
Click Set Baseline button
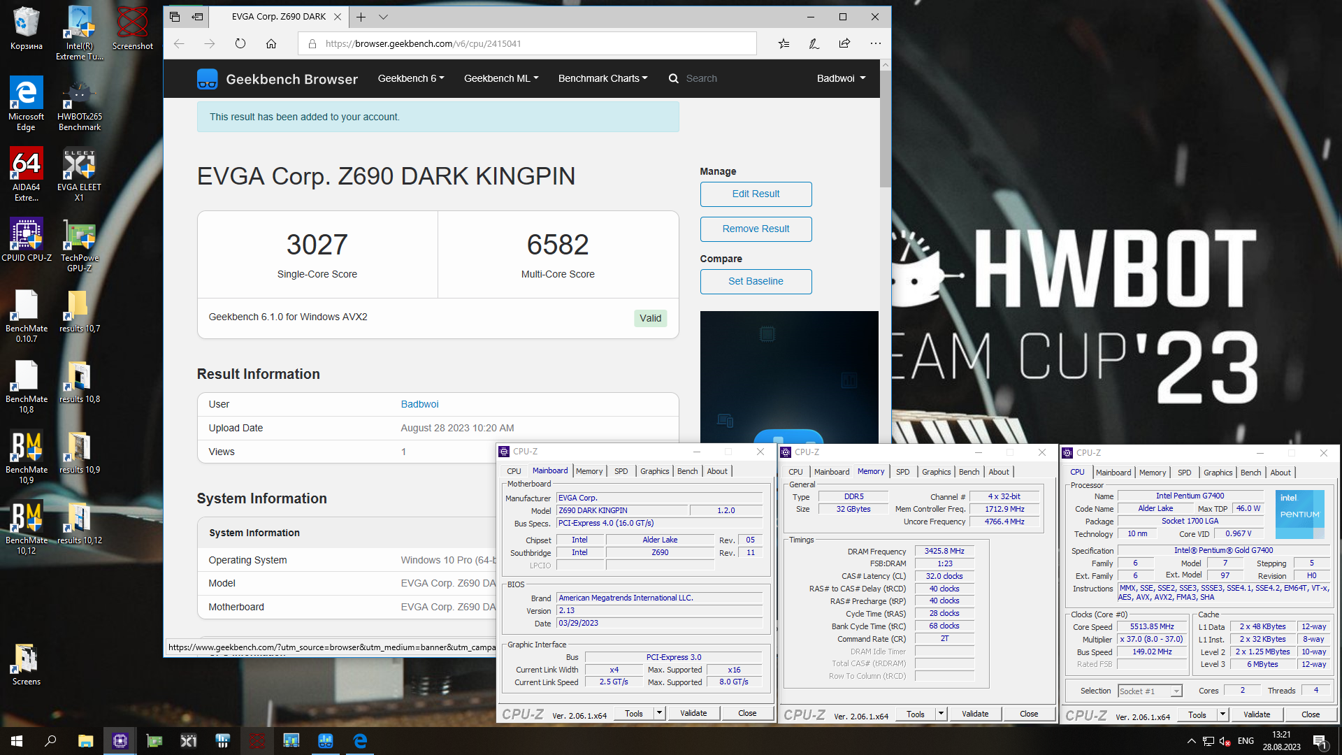(x=756, y=281)
